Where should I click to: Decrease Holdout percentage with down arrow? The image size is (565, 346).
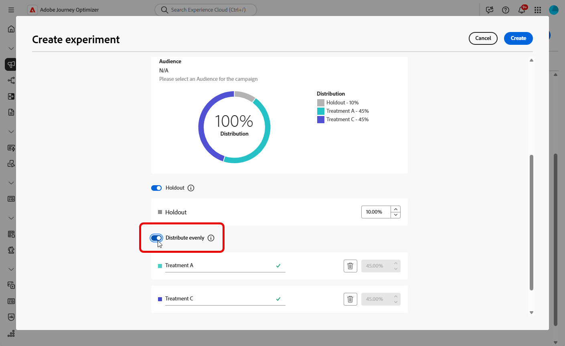click(396, 215)
